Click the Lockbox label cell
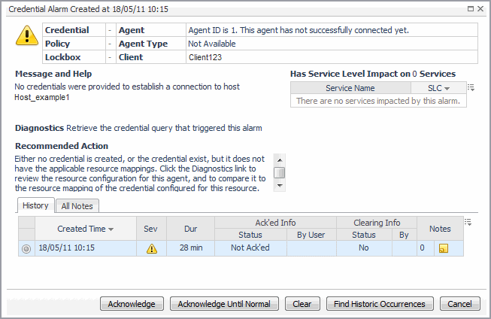This screenshot has width=491, height=319. point(74,57)
